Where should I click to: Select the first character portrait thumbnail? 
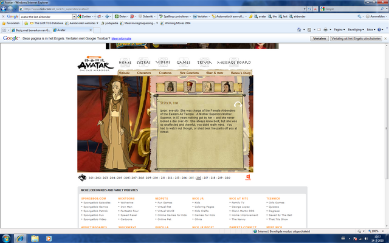170,87
